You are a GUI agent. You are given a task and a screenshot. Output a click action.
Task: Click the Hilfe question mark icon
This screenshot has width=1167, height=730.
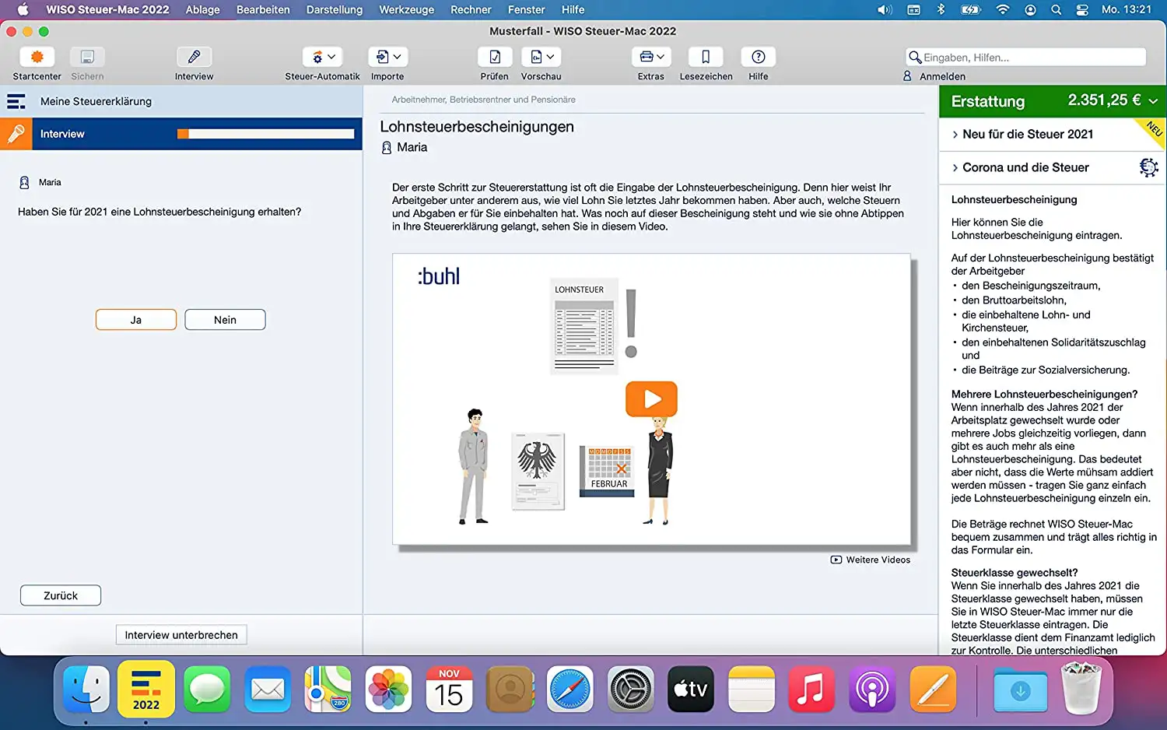coord(758,58)
